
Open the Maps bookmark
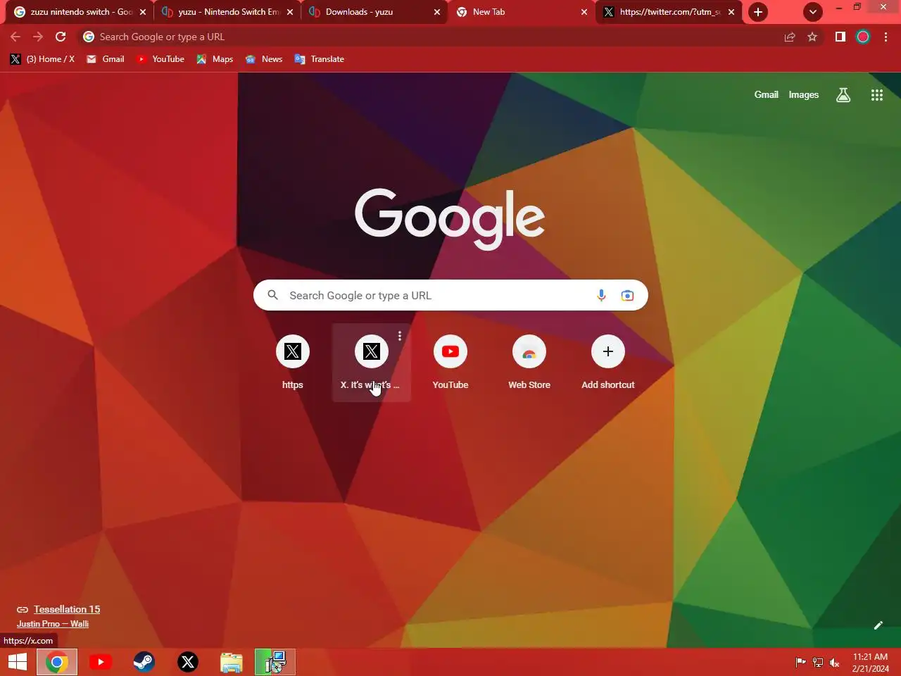click(x=215, y=59)
